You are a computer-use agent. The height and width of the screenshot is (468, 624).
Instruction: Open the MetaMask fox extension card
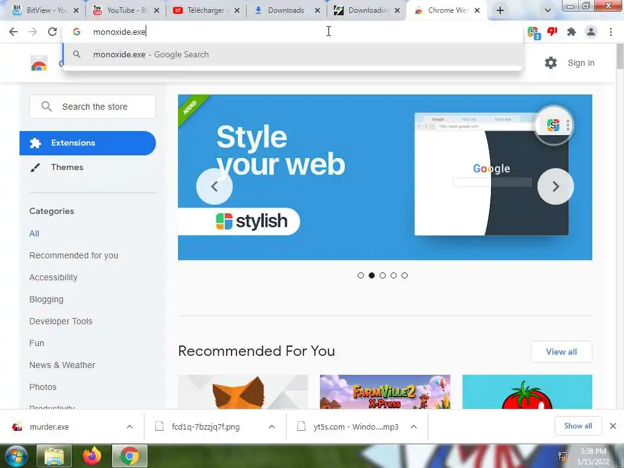tap(243, 392)
